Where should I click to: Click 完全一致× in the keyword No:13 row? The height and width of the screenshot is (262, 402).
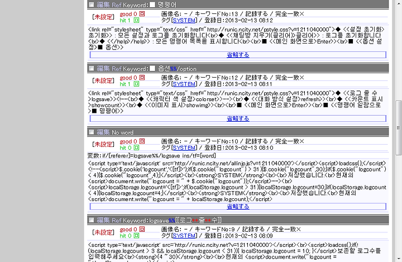(x=289, y=14)
